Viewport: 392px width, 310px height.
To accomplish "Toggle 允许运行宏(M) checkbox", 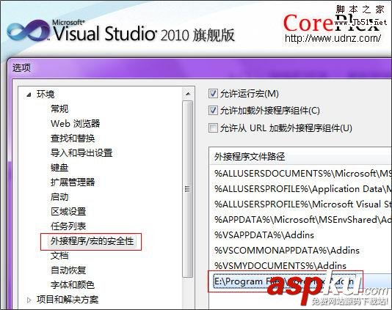I will tap(213, 94).
